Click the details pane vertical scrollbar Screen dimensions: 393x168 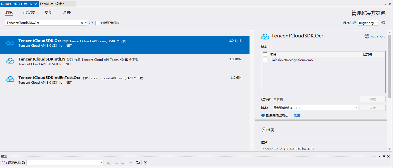[x=389, y=64]
